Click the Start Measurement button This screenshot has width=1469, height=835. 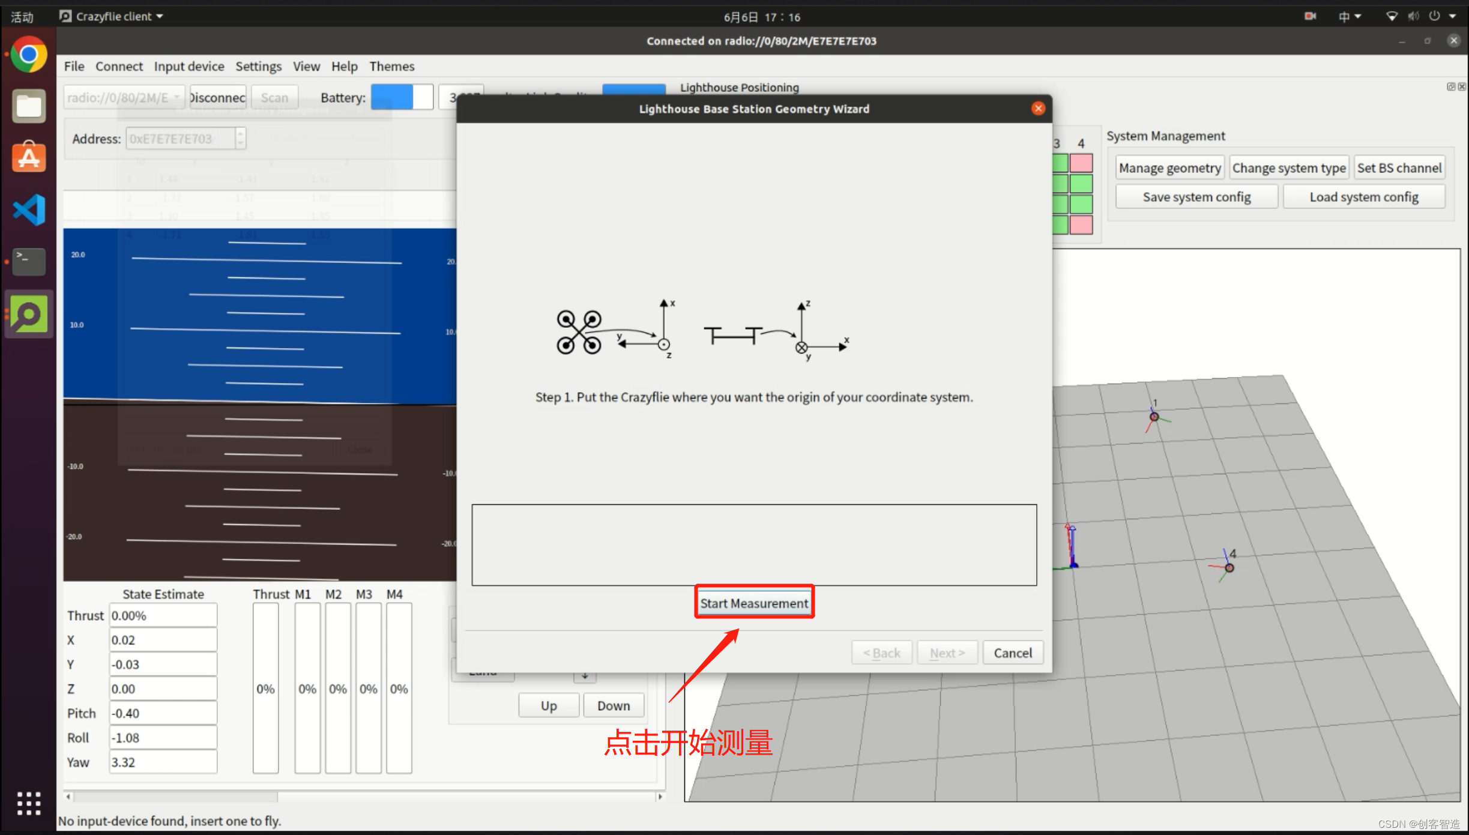[x=754, y=603]
